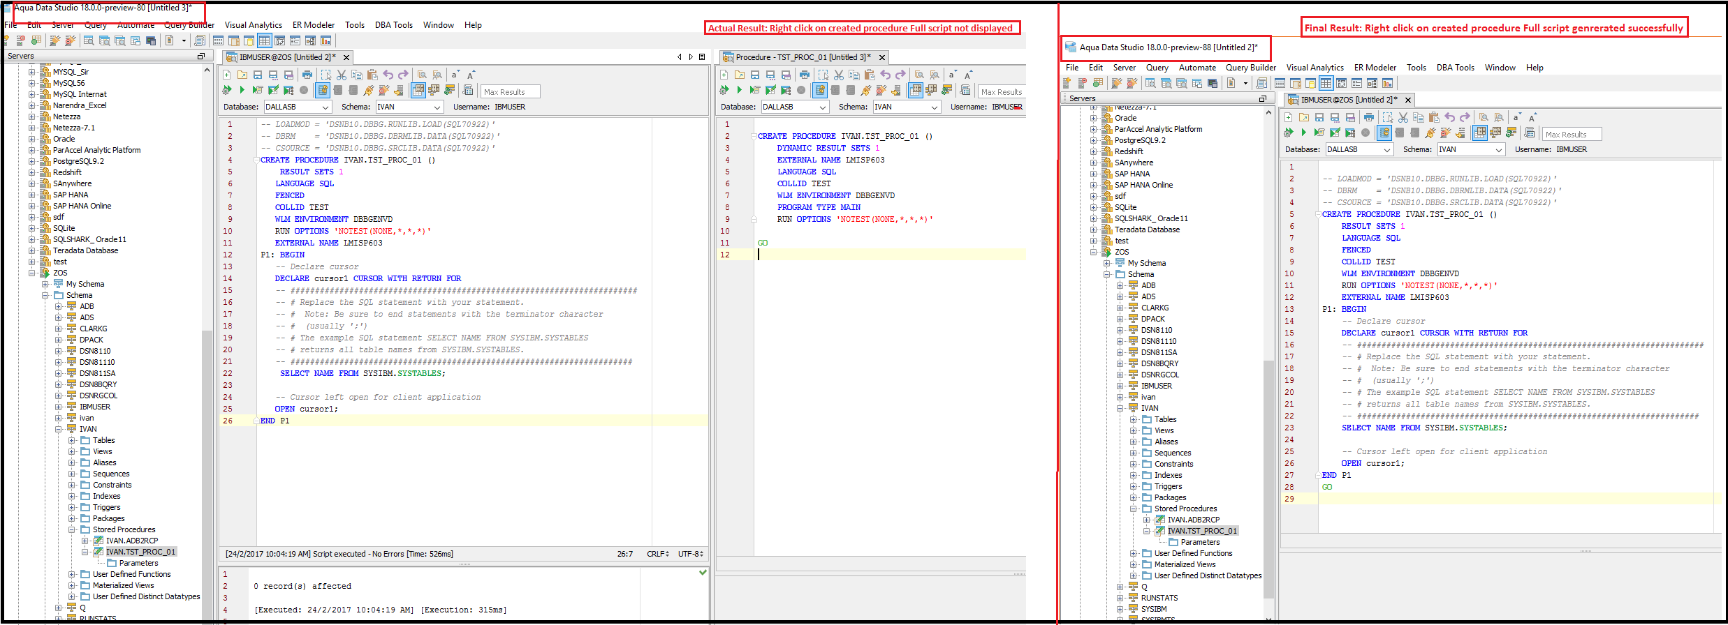Toggle the highlighted auto-commit button in preview-80 IBMUSER@ZOS toolbar
1728x625 pixels.
(323, 90)
